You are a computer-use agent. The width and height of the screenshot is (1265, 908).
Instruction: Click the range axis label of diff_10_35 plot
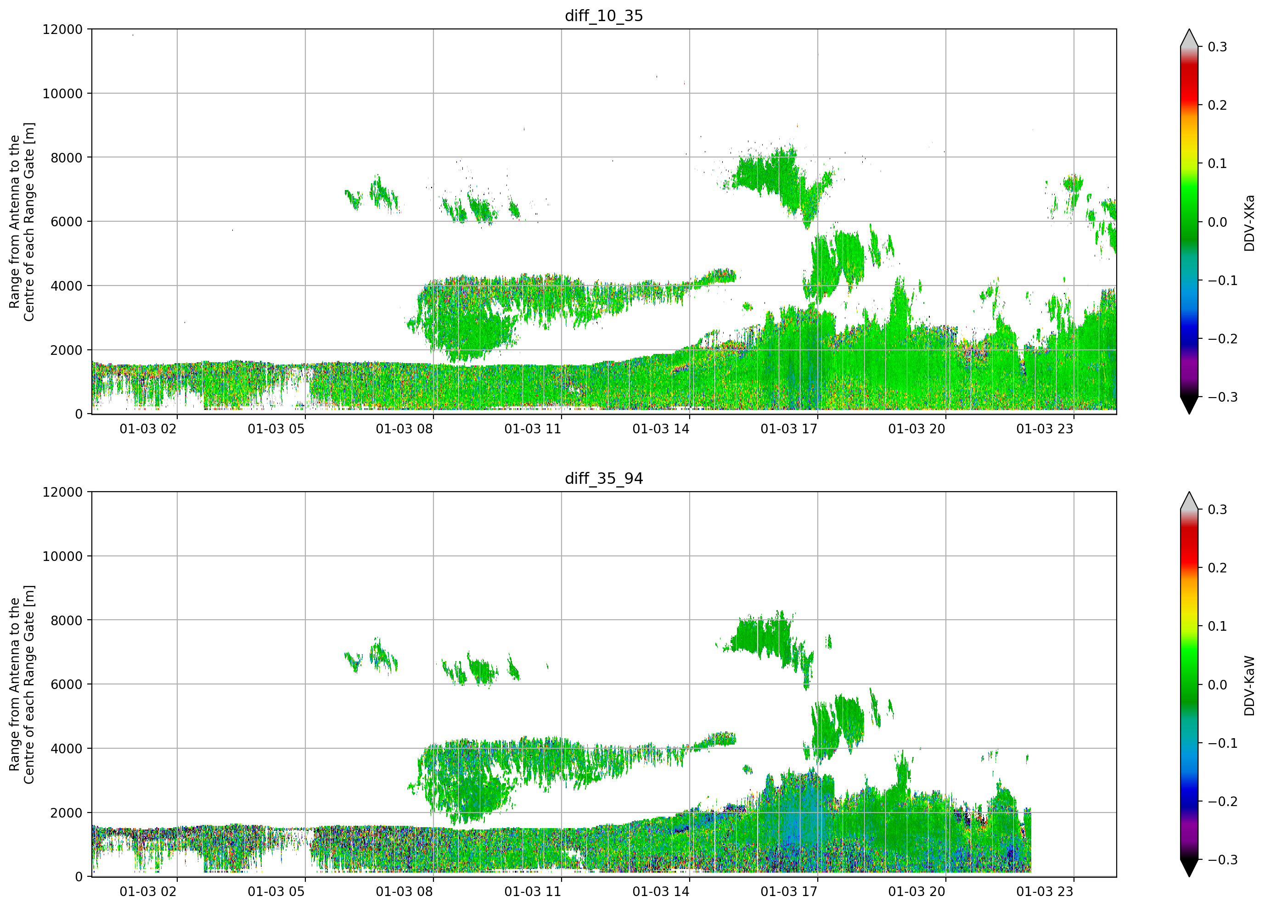(22, 221)
